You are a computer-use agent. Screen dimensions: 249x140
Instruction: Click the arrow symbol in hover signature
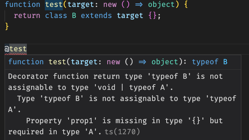pos(142,62)
